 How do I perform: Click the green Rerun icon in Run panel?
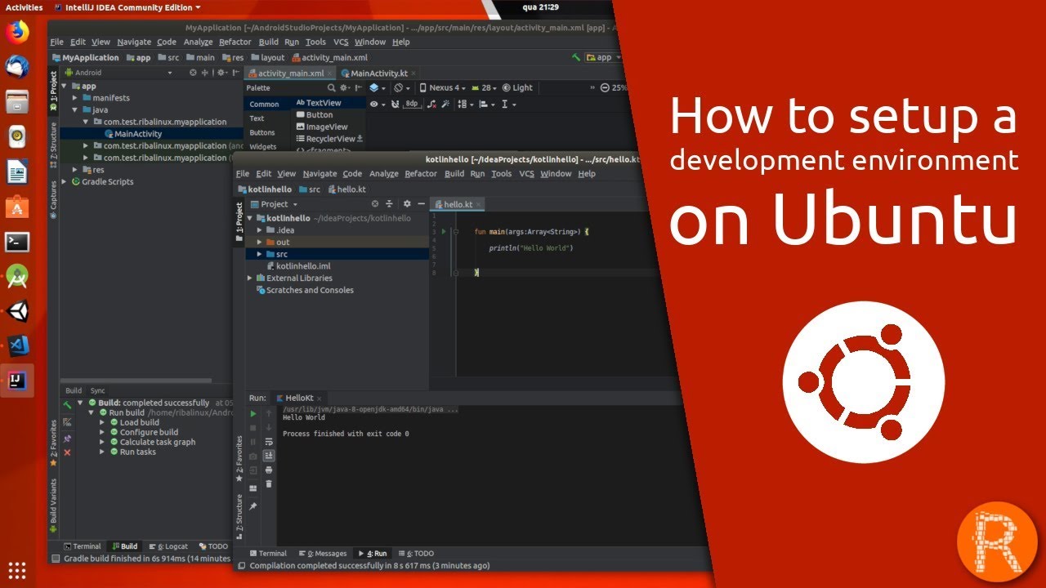pyautogui.click(x=253, y=414)
